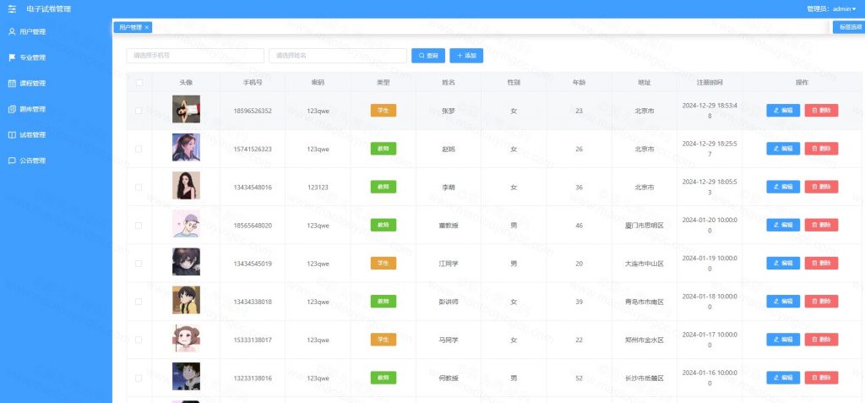Click the 添加 add button
Viewport: 865px width, 403px height.
click(x=466, y=56)
